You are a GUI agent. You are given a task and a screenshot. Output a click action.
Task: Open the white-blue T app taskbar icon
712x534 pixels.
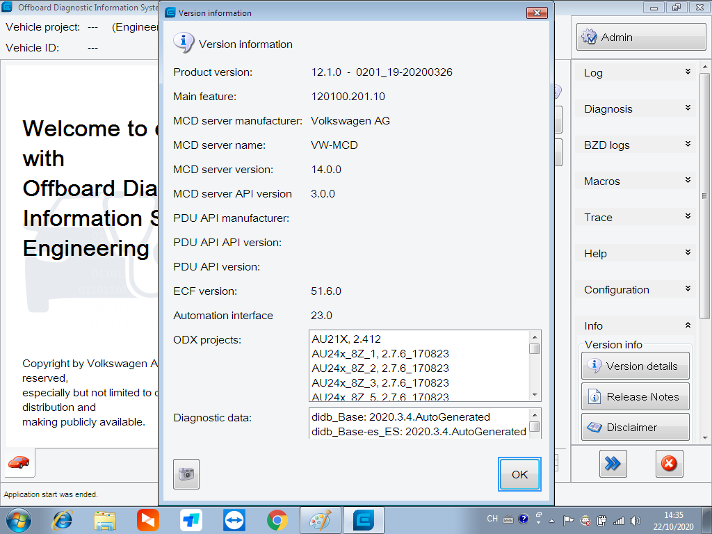191,520
